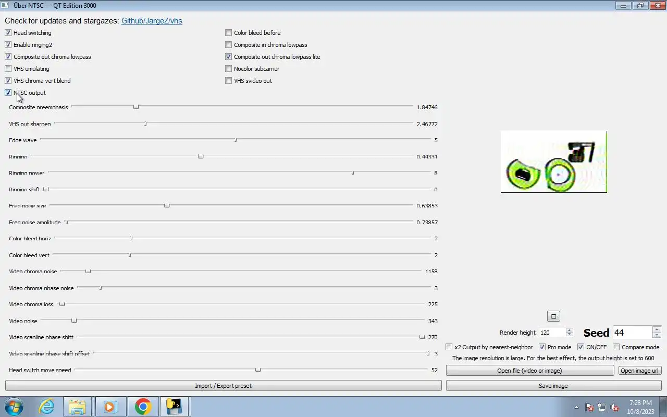Open the Action Center flag icon

click(589, 408)
